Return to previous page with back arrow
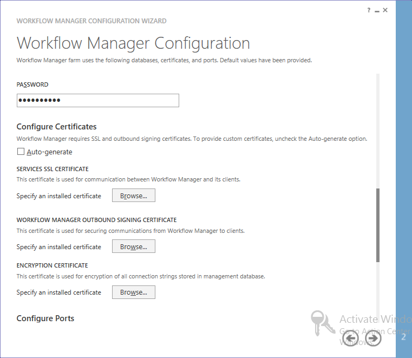412x358 pixels. [351, 339]
